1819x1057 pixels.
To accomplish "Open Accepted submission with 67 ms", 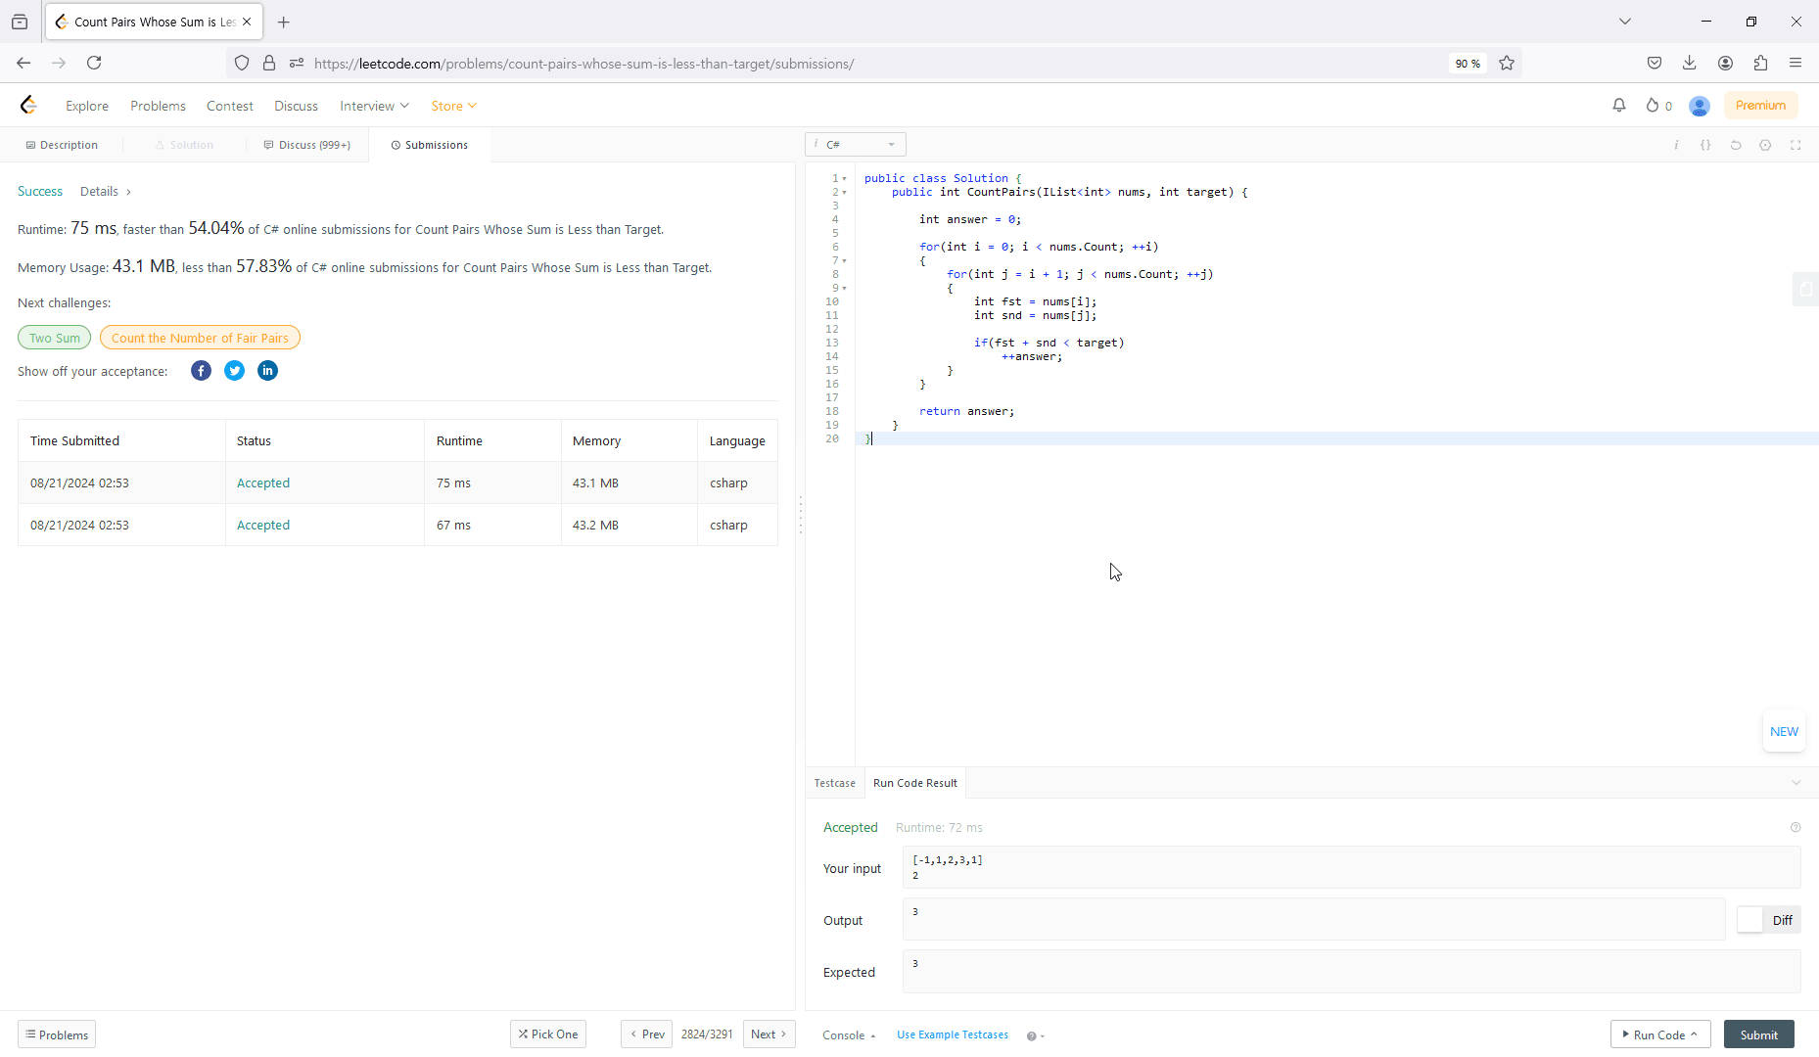I will [x=263, y=525].
